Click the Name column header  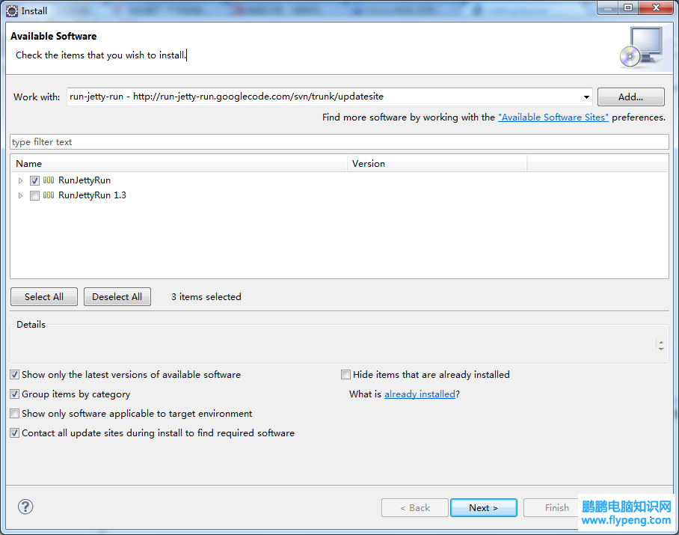(x=179, y=164)
